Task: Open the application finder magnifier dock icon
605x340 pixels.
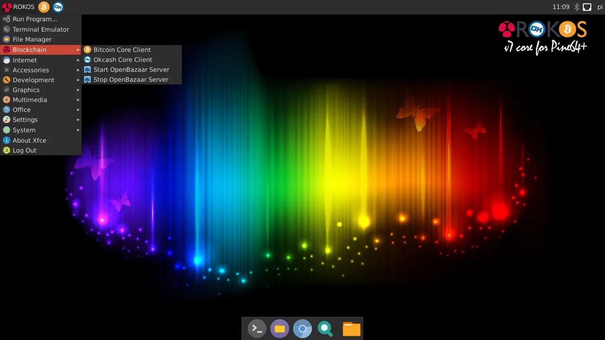Action: coord(325,329)
